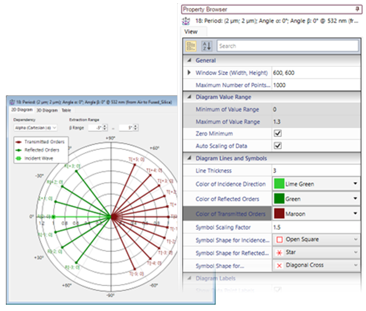Uncheck Auto Scaling of Data

pyautogui.click(x=277, y=146)
